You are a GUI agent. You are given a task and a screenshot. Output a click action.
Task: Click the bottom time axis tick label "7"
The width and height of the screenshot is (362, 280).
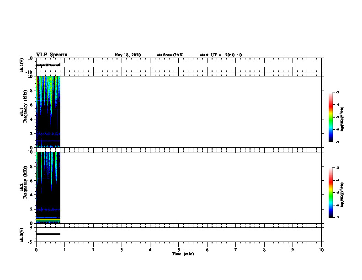tap(236, 250)
